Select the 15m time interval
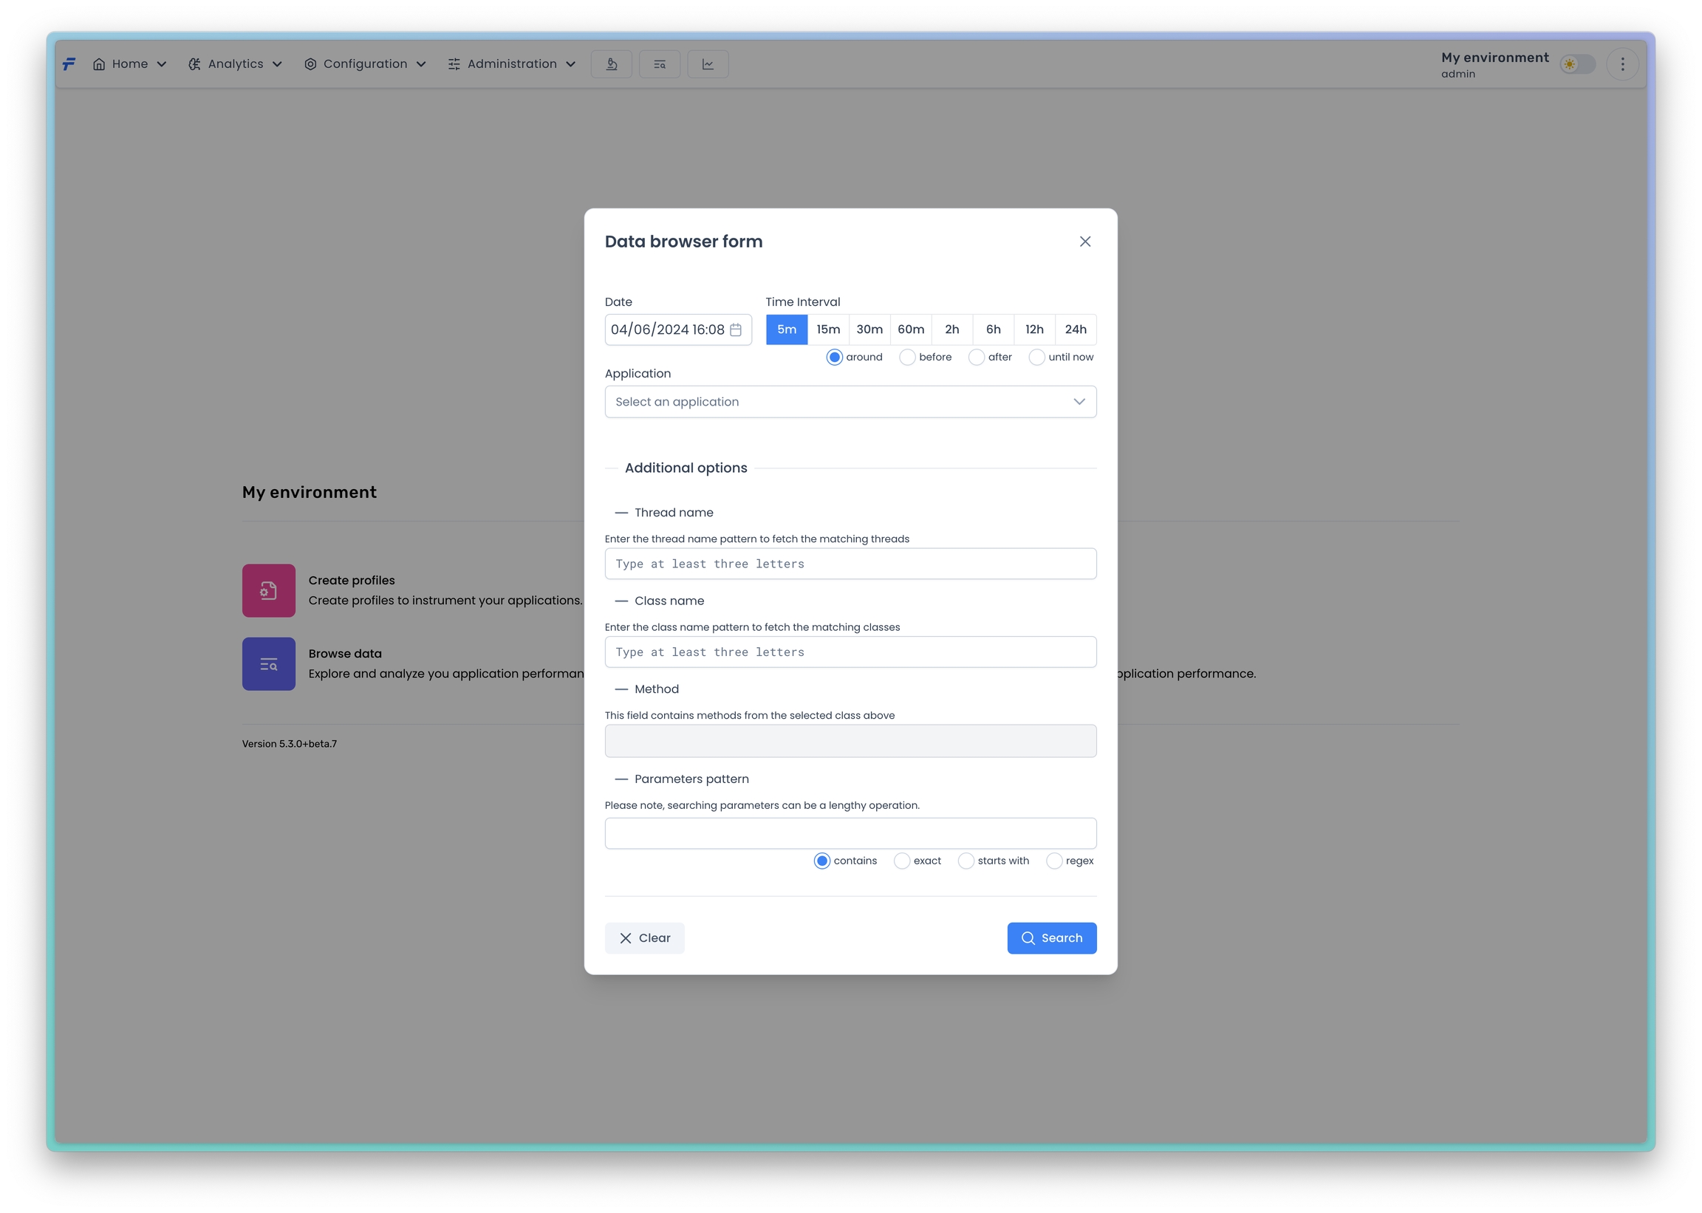Viewport: 1702px width, 1213px height. point(827,329)
